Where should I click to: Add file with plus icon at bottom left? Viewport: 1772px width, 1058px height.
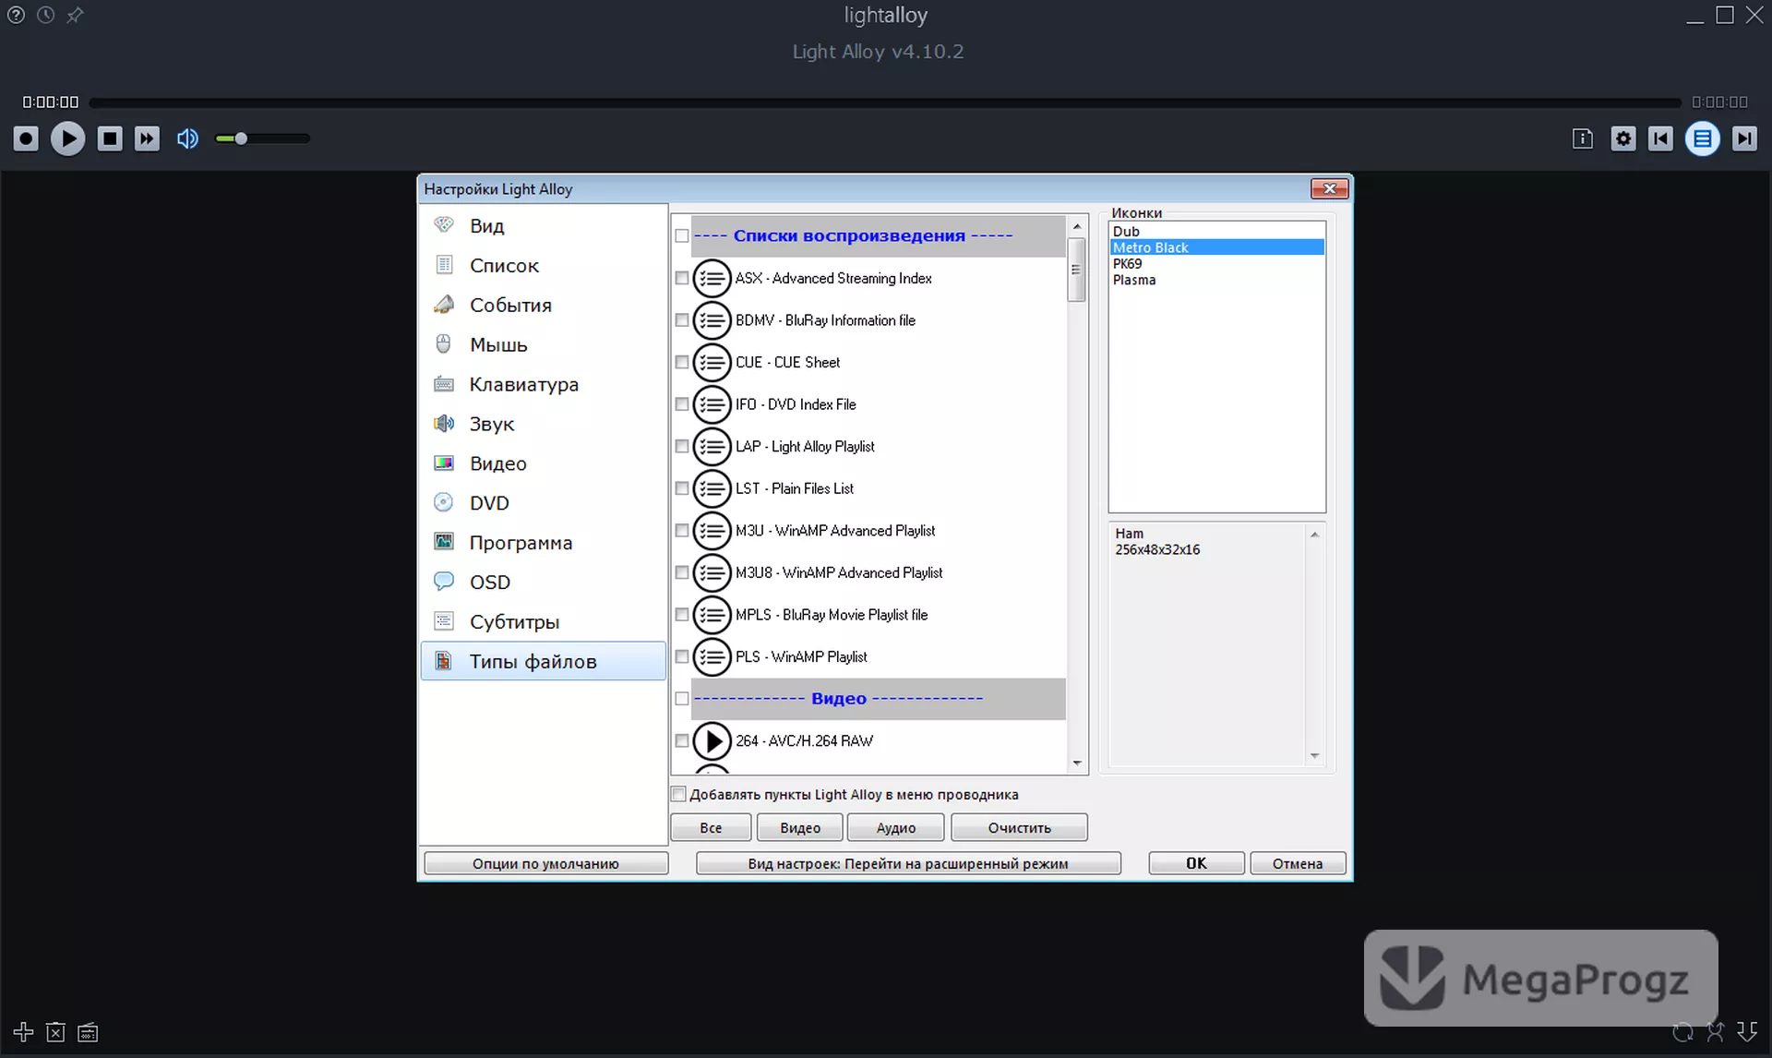click(23, 1031)
